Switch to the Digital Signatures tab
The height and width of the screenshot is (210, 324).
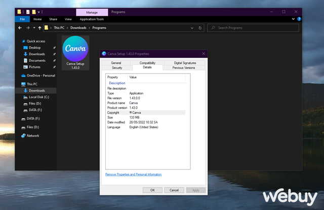(x=185, y=63)
